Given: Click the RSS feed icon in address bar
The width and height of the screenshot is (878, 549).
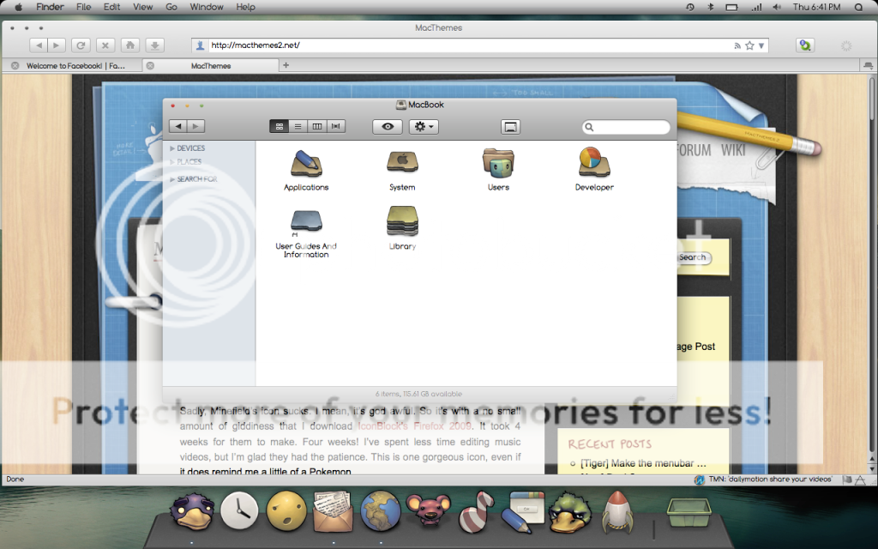Looking at the screenshot, I should (737, 46).
